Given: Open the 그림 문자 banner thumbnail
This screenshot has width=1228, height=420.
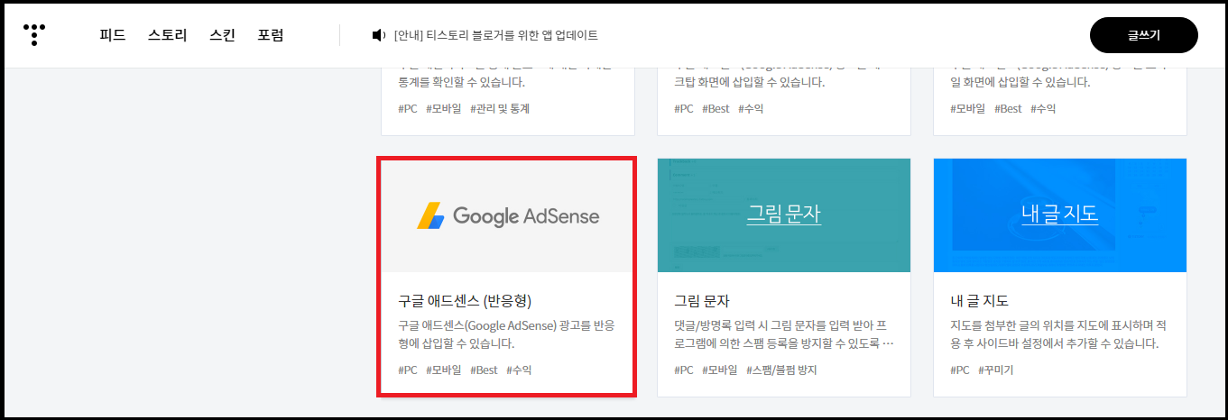Looking at the screenshot, I should pyautogui.click(x=784, y=215).
